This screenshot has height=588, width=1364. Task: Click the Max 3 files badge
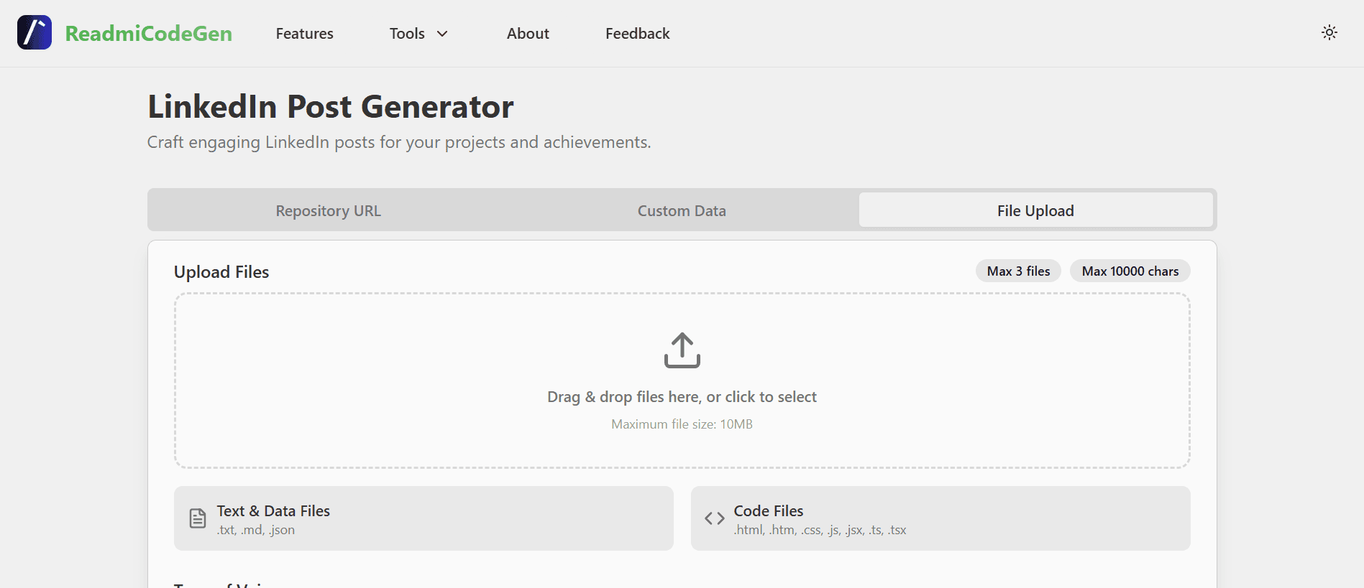point(1018,271)
